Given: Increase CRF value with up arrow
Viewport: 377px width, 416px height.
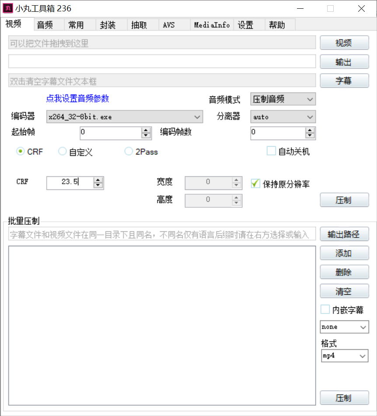Looking at the screenshot, I should pyautogui.click(x=98, y=180).
